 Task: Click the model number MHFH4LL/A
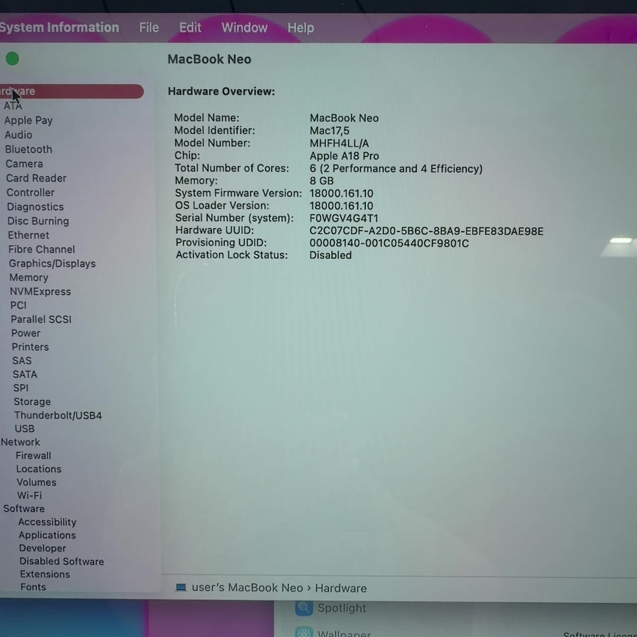[x=339, y=143]
